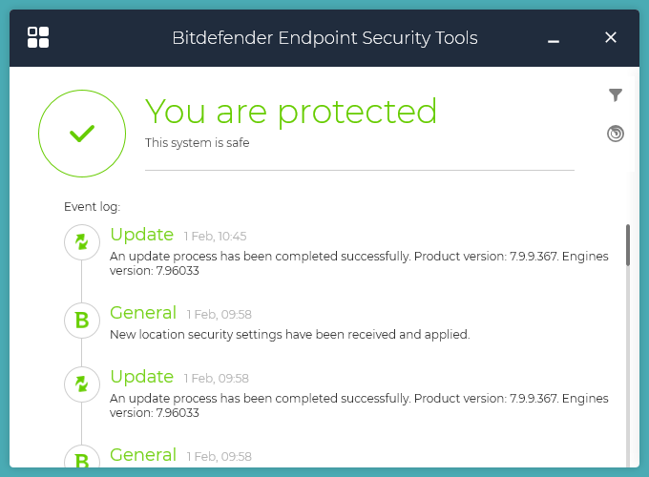Click the "You are protected" heading
The height and width of the screenshot is (477, 649).
[x=291, y=112]
